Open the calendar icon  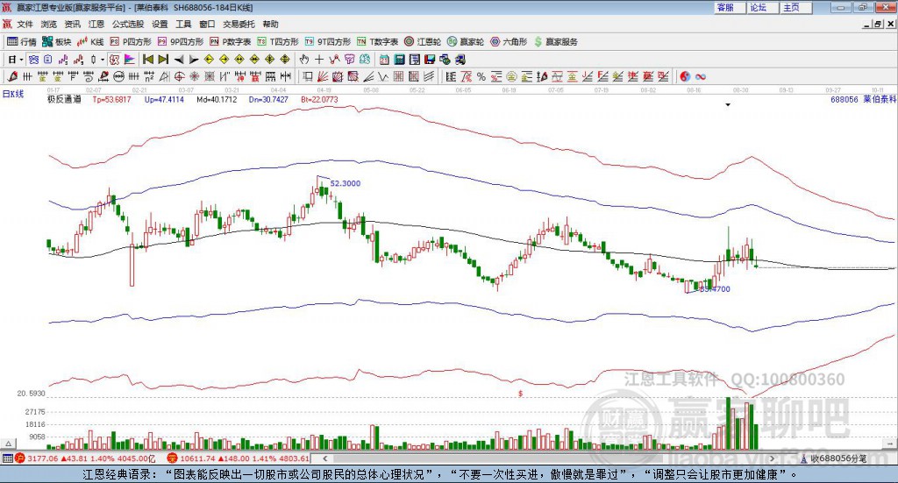point(384,60)
